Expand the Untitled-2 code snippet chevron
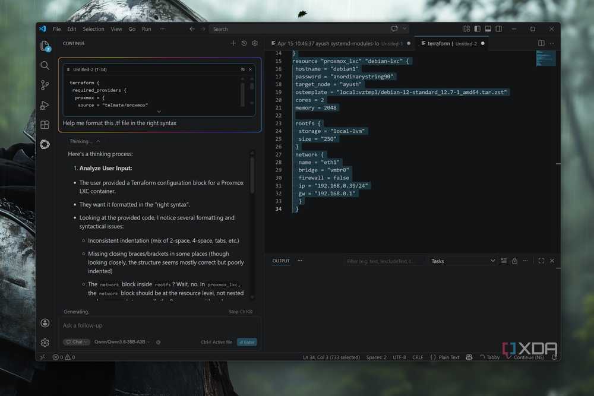The image size is (594, 396). (x=159, y=111)
